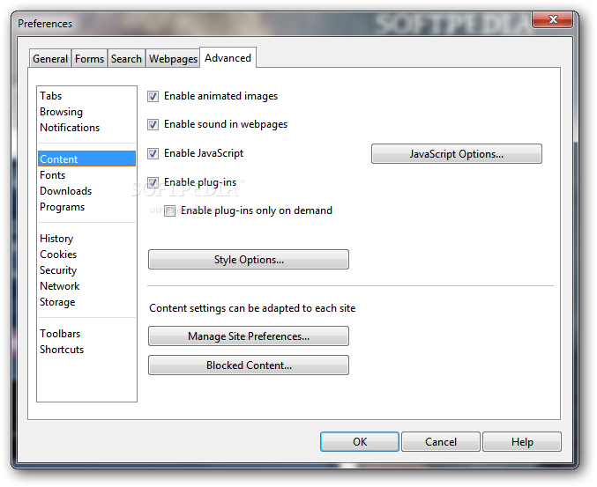Select Tabs in the settings list
This screenshot has width=597, height=487.
click(x=86, y=96)
